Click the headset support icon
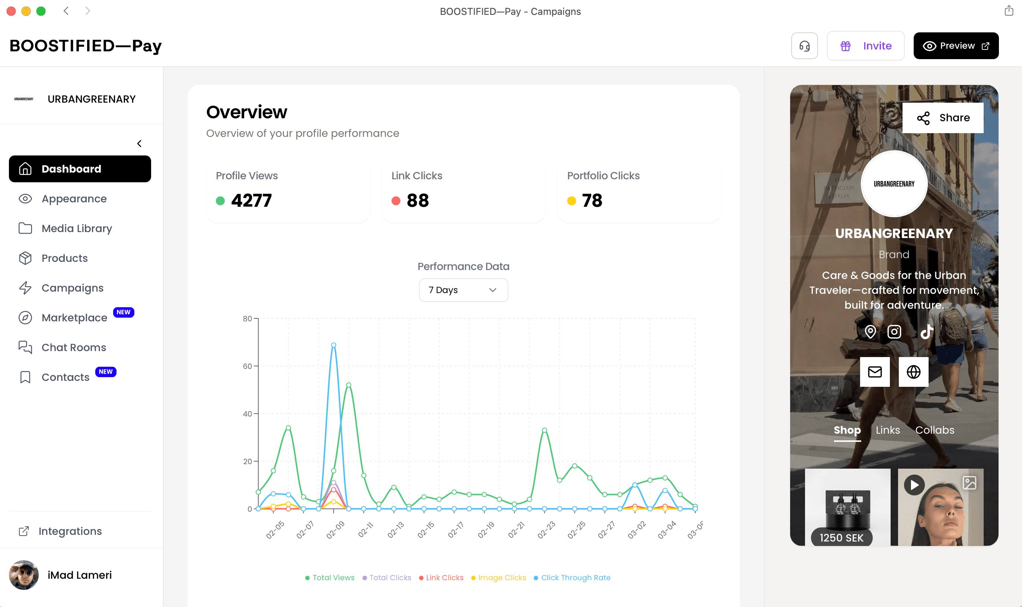The height and width of the screenshot is (607, 1022). point(804,46)
